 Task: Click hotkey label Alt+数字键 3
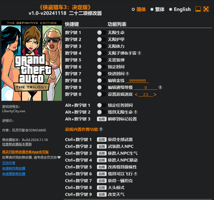tap(78, 119)
